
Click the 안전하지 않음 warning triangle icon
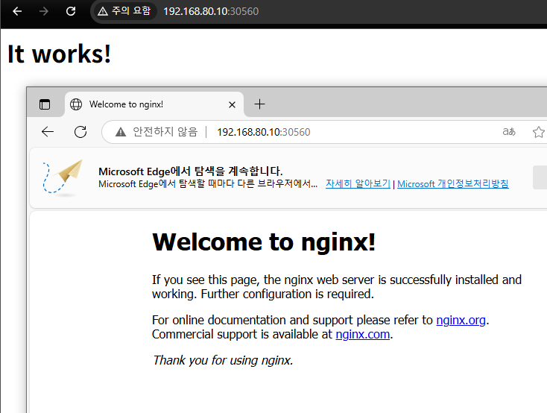coord(121,132)
